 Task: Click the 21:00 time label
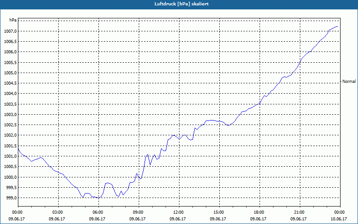300,212
